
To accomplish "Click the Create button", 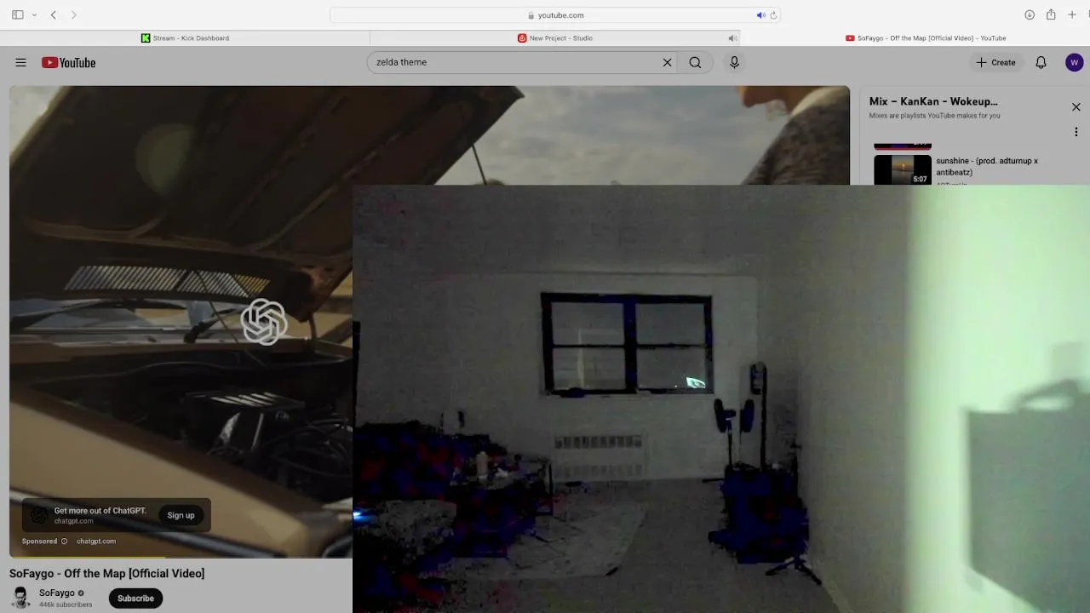I will click(995, 62).
